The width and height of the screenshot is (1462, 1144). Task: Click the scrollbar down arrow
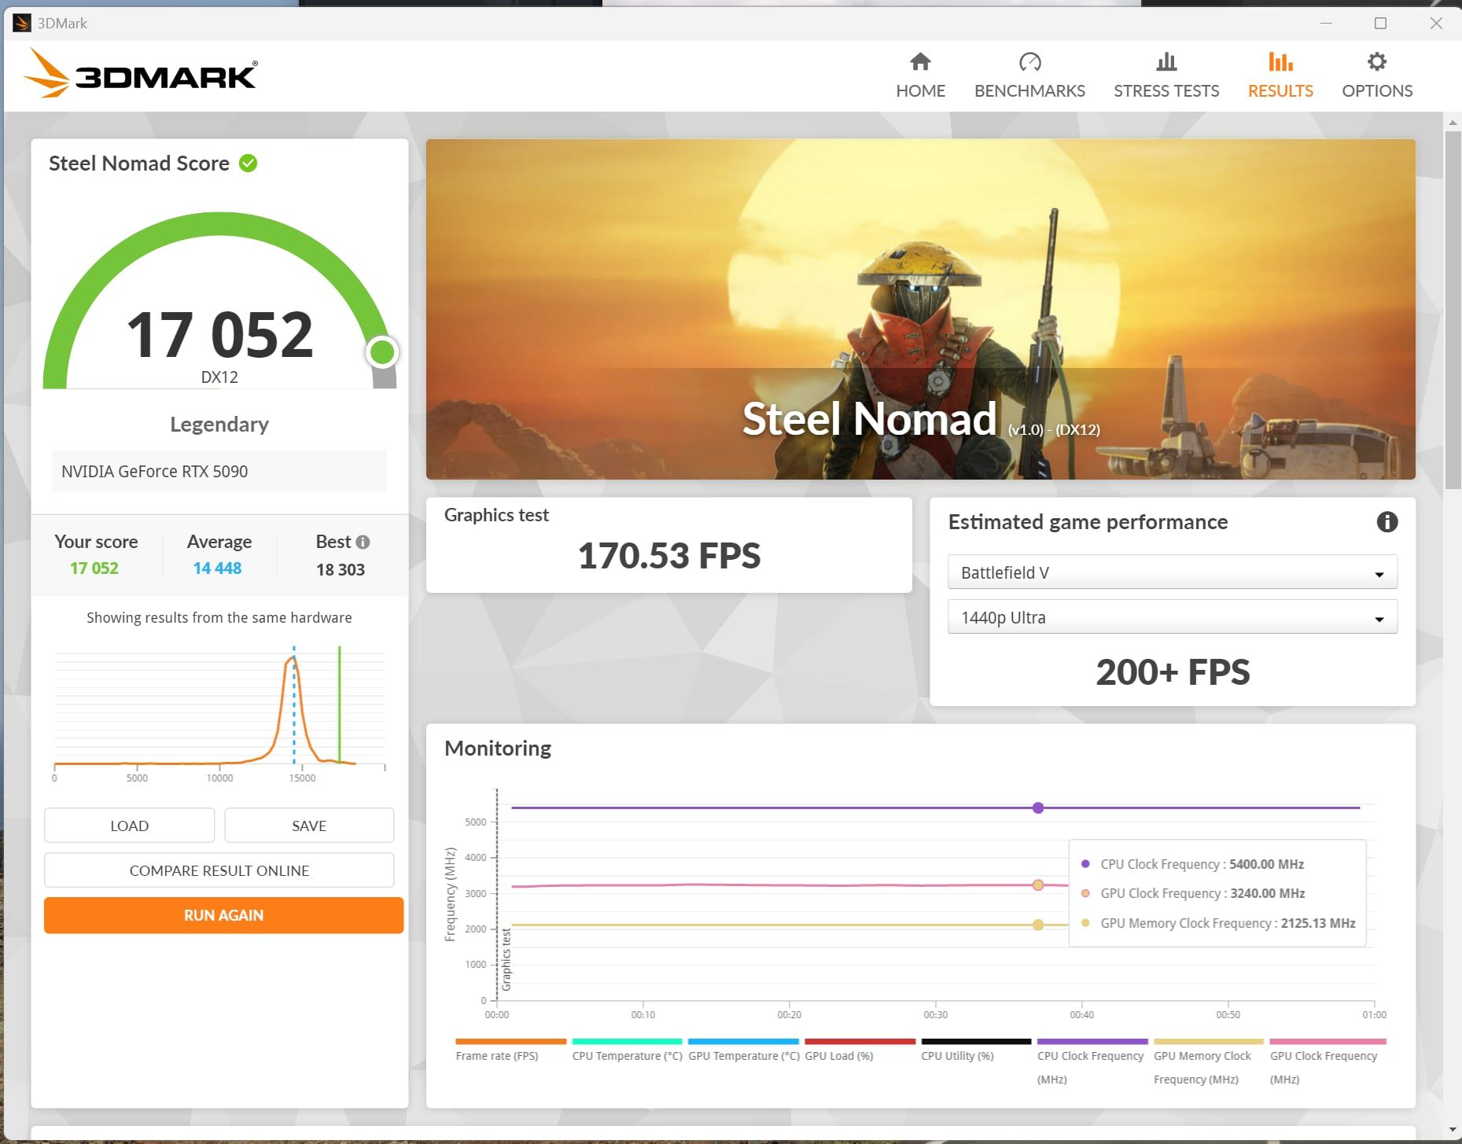point(1452,1130)
